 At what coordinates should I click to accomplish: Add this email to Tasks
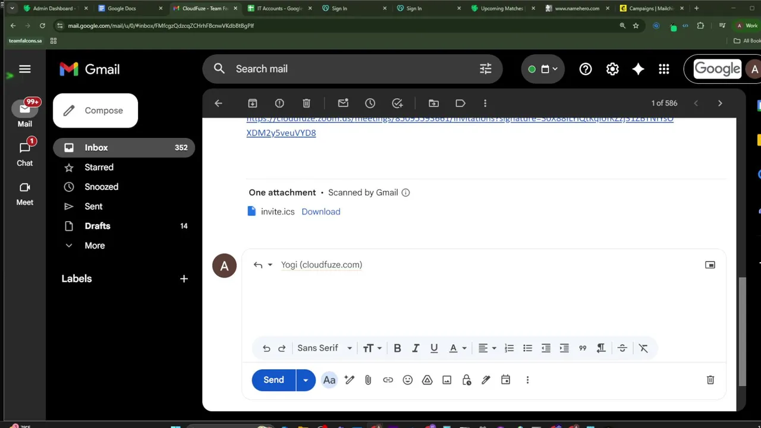click(397, 103)
